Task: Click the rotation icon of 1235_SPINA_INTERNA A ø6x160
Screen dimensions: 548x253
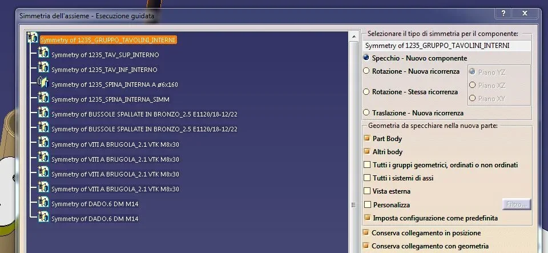Action: (43, 82)
